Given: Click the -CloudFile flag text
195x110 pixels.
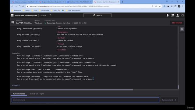Looking at the screenshot, I should [x=61, y=50].
